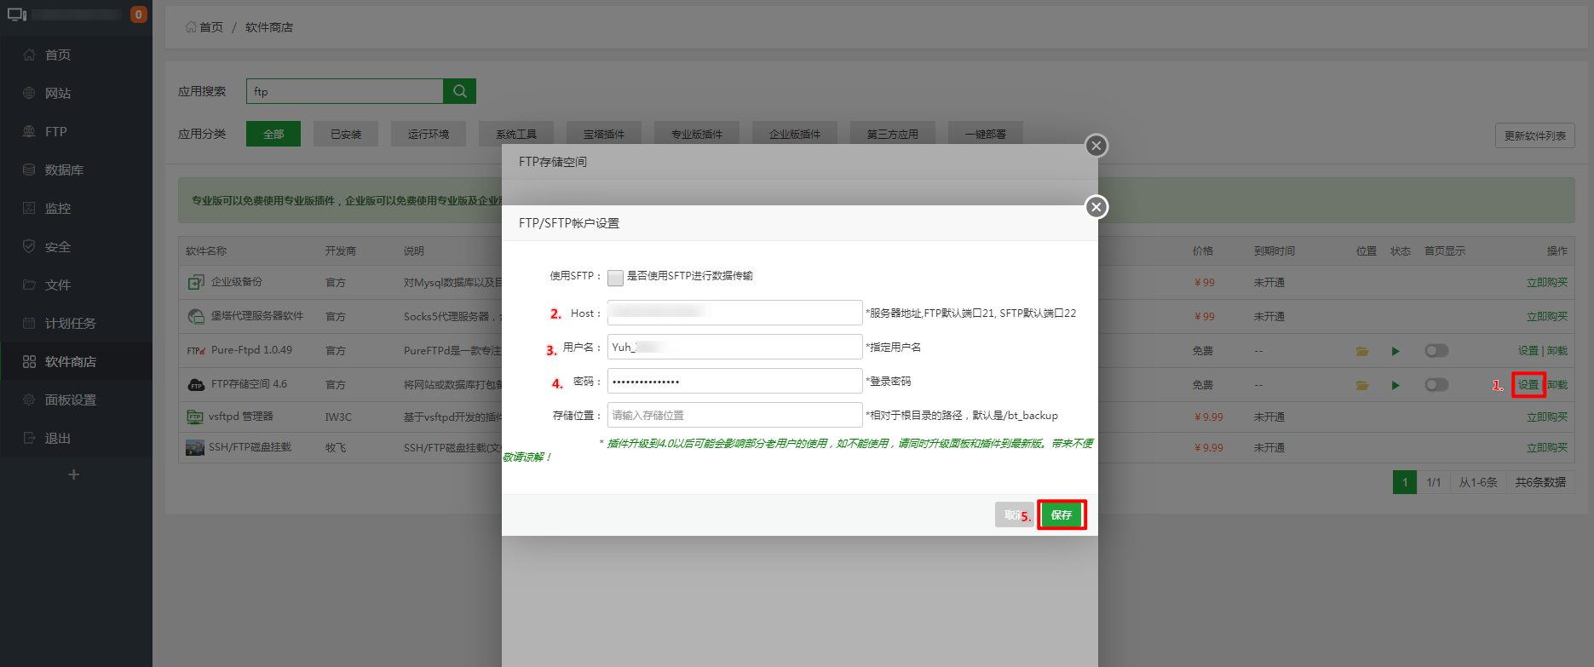Image resolution: width=1594 pixels, height=667 pixels.
Task: Toggle FTP存储空间 首页显示 switch
Action: point(1436,384)
